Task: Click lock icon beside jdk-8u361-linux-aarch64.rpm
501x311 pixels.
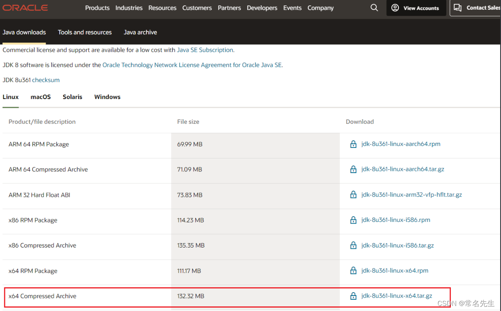Action: 353,144
